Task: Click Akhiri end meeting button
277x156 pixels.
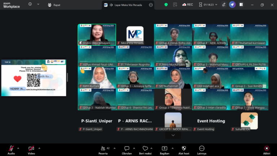Action: coord(267,150)
